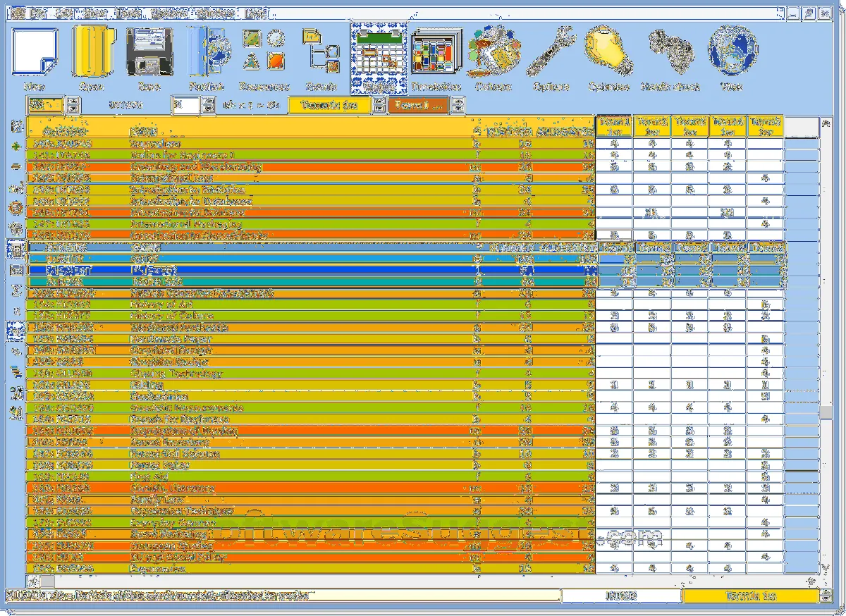The width and height of the screenshot is (846, 616).
Task: Click the New blank page icon
Action: coord(35,51)
